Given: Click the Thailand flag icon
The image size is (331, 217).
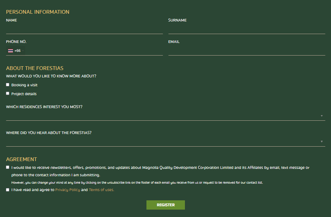Looking at the screenshot, I should 11,51.
